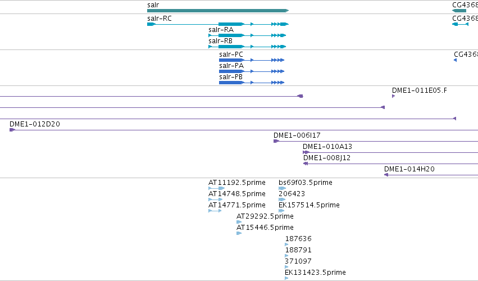Select the DME1-006I17 start arrow
This screenshot has height=281, width=478.
pos(276,141)
